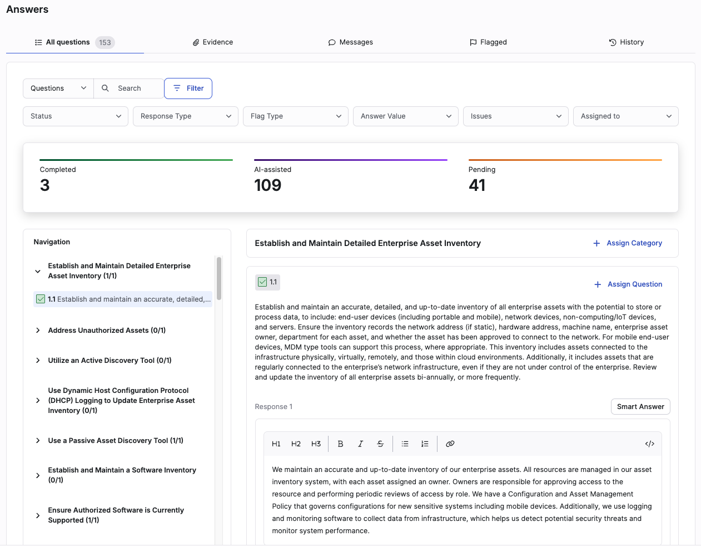
Task: Click the 153 questions count badge
Action: point(105,42)
